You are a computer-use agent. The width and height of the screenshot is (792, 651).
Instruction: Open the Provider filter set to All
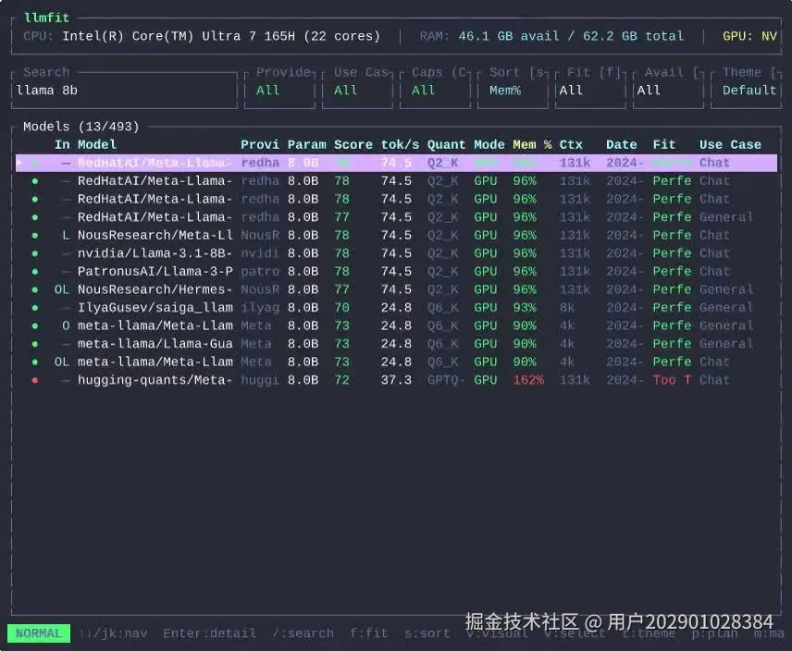click(x=279, y=91)
